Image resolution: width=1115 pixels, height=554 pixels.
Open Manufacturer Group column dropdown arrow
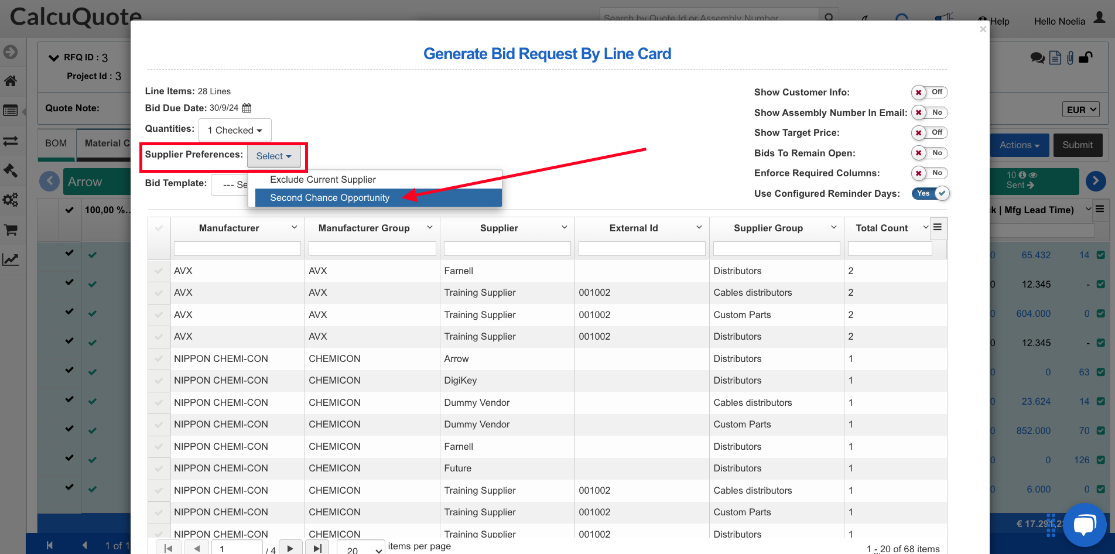(429, 227)
